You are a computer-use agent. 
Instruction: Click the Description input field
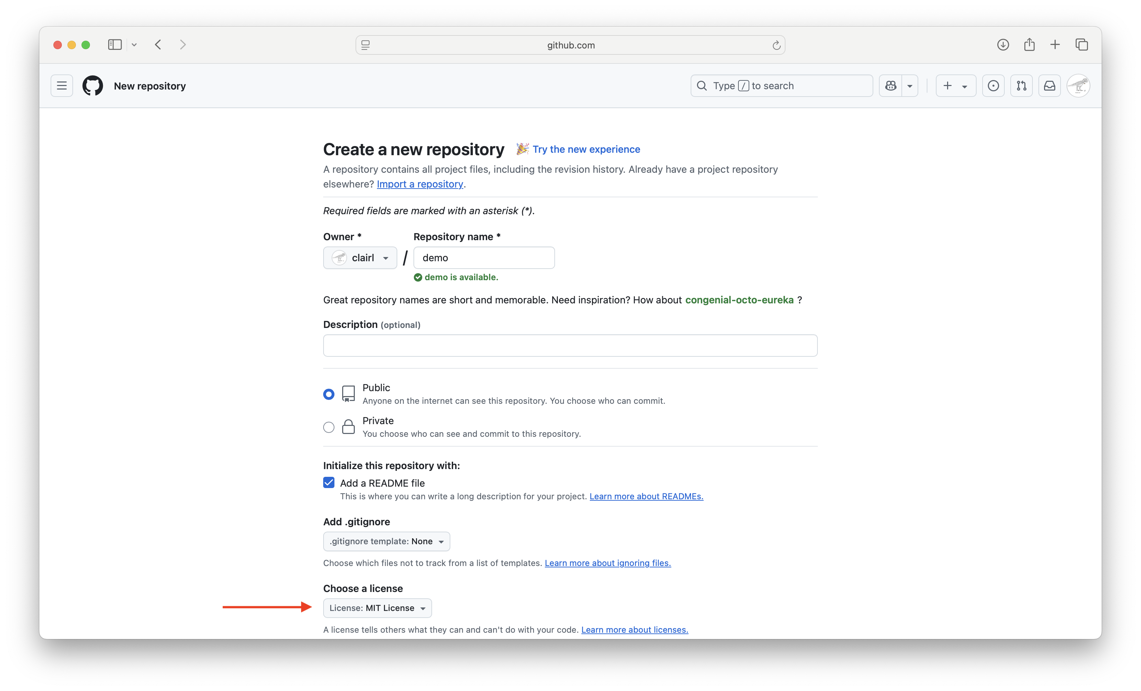point(570,346)
